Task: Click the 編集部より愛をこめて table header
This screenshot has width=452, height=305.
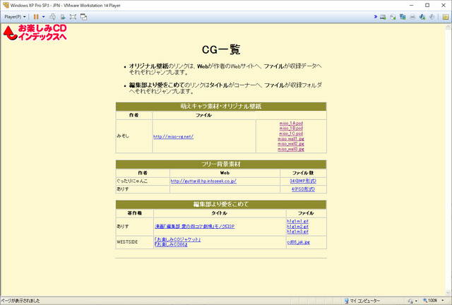Action: click(221, 204)
